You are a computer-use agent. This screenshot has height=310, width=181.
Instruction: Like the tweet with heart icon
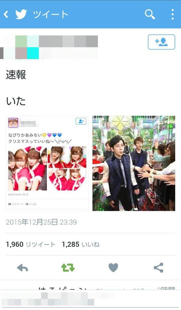tap(114, 268)
